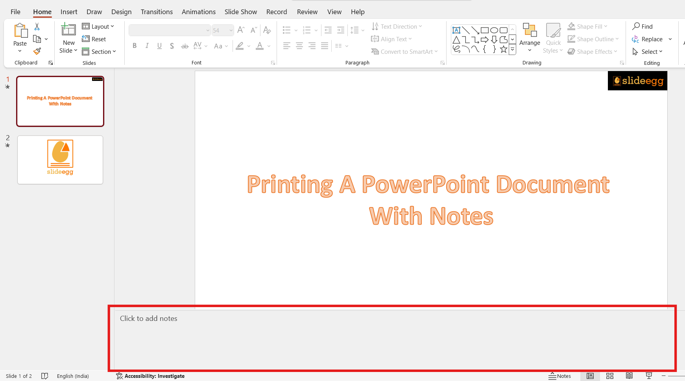The width and height of the screenshot is (685, 381).
Task: Open the Shape Fill dropdown
Action: [586, 26]
